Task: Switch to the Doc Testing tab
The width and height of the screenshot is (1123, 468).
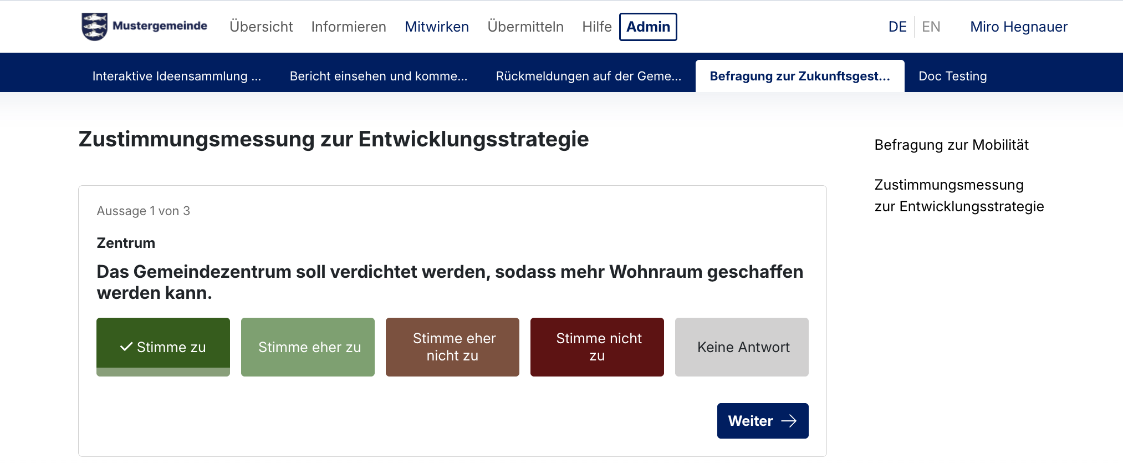Action: (x=952, y=76)
